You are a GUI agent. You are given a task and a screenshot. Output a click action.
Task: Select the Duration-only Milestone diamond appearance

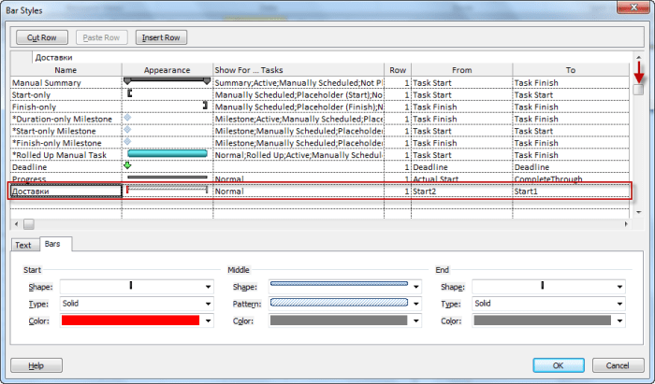[167, 119]
